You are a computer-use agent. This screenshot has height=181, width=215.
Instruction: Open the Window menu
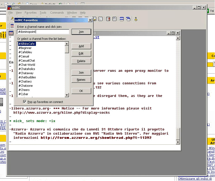pos(72,13)
